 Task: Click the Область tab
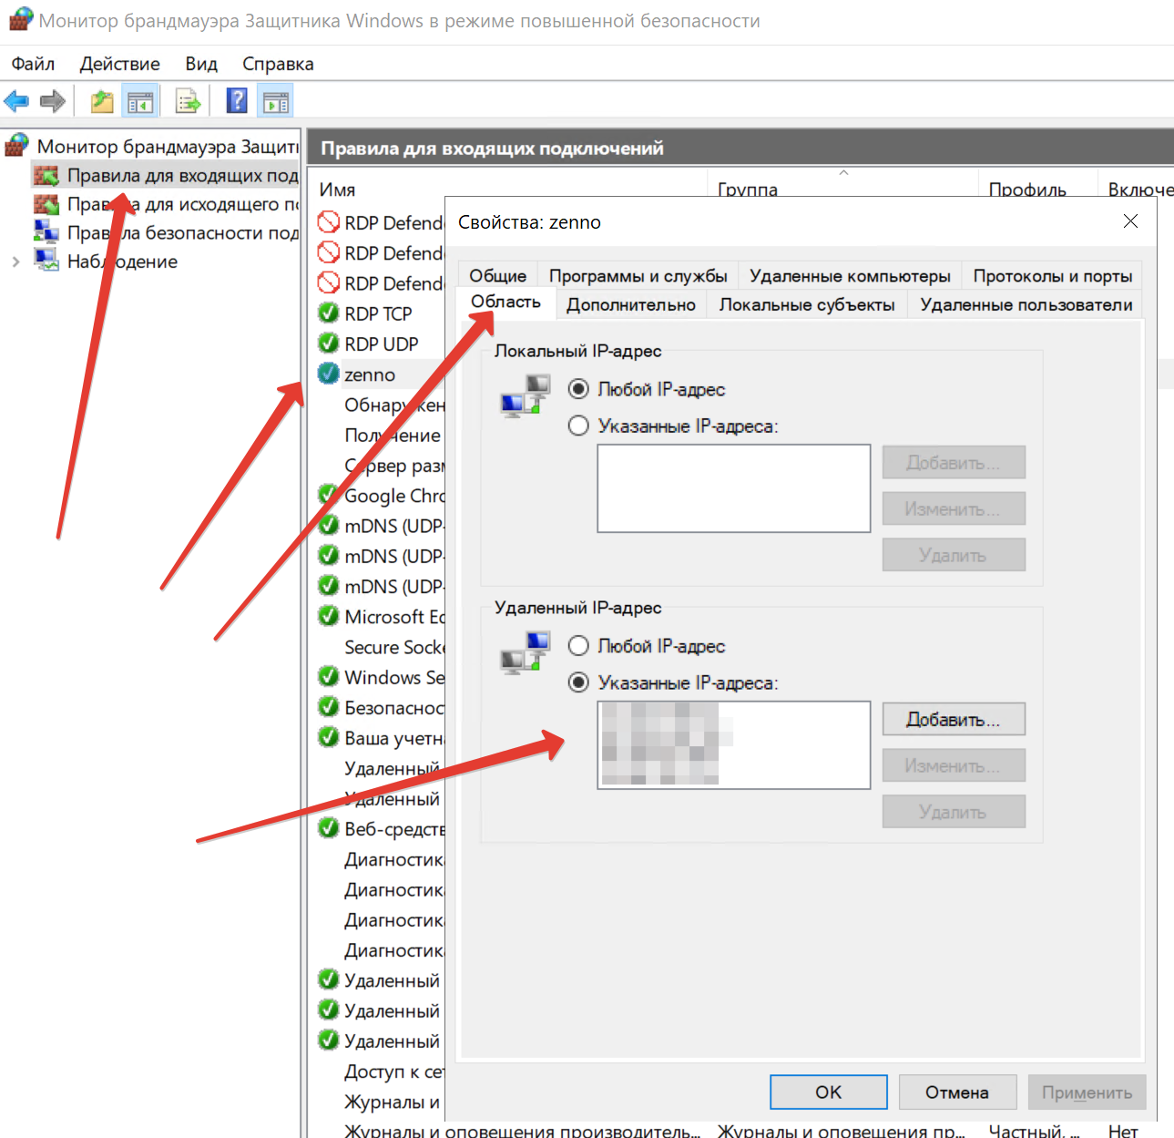(x=505, y=302)
